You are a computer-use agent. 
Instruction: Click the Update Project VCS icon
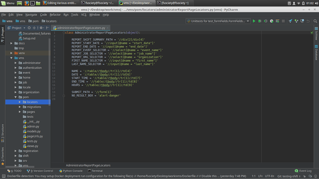click(x=291, y=21)
